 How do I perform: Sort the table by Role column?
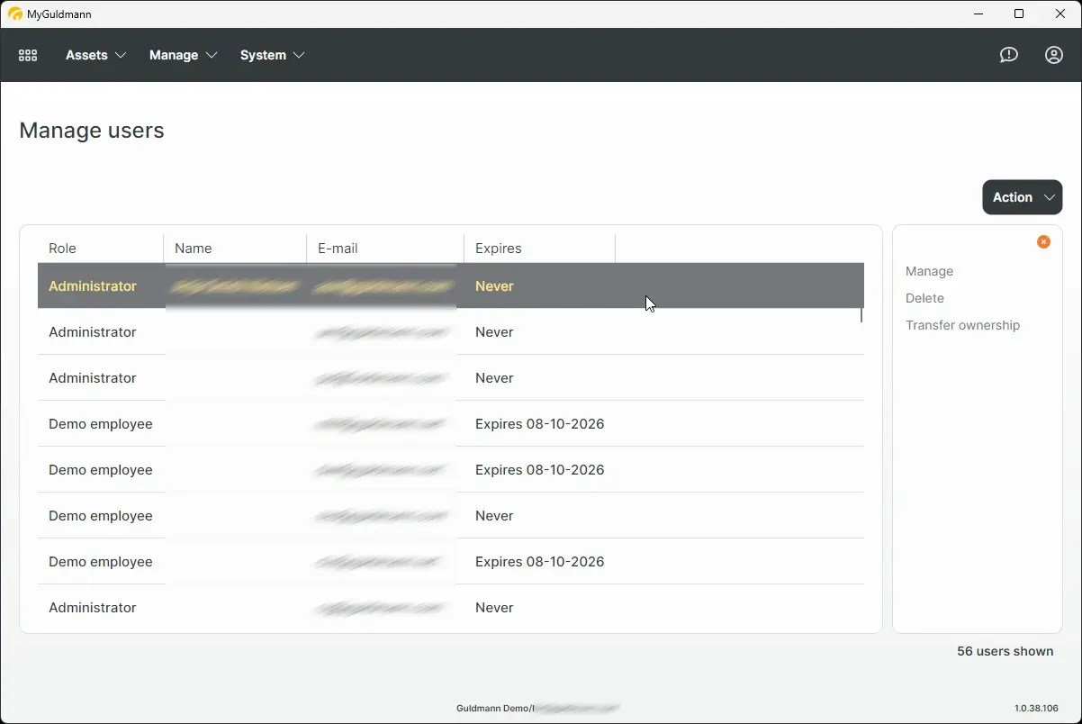62,248
